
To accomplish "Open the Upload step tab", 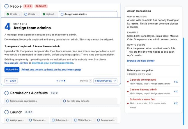I will pos(49,14).
